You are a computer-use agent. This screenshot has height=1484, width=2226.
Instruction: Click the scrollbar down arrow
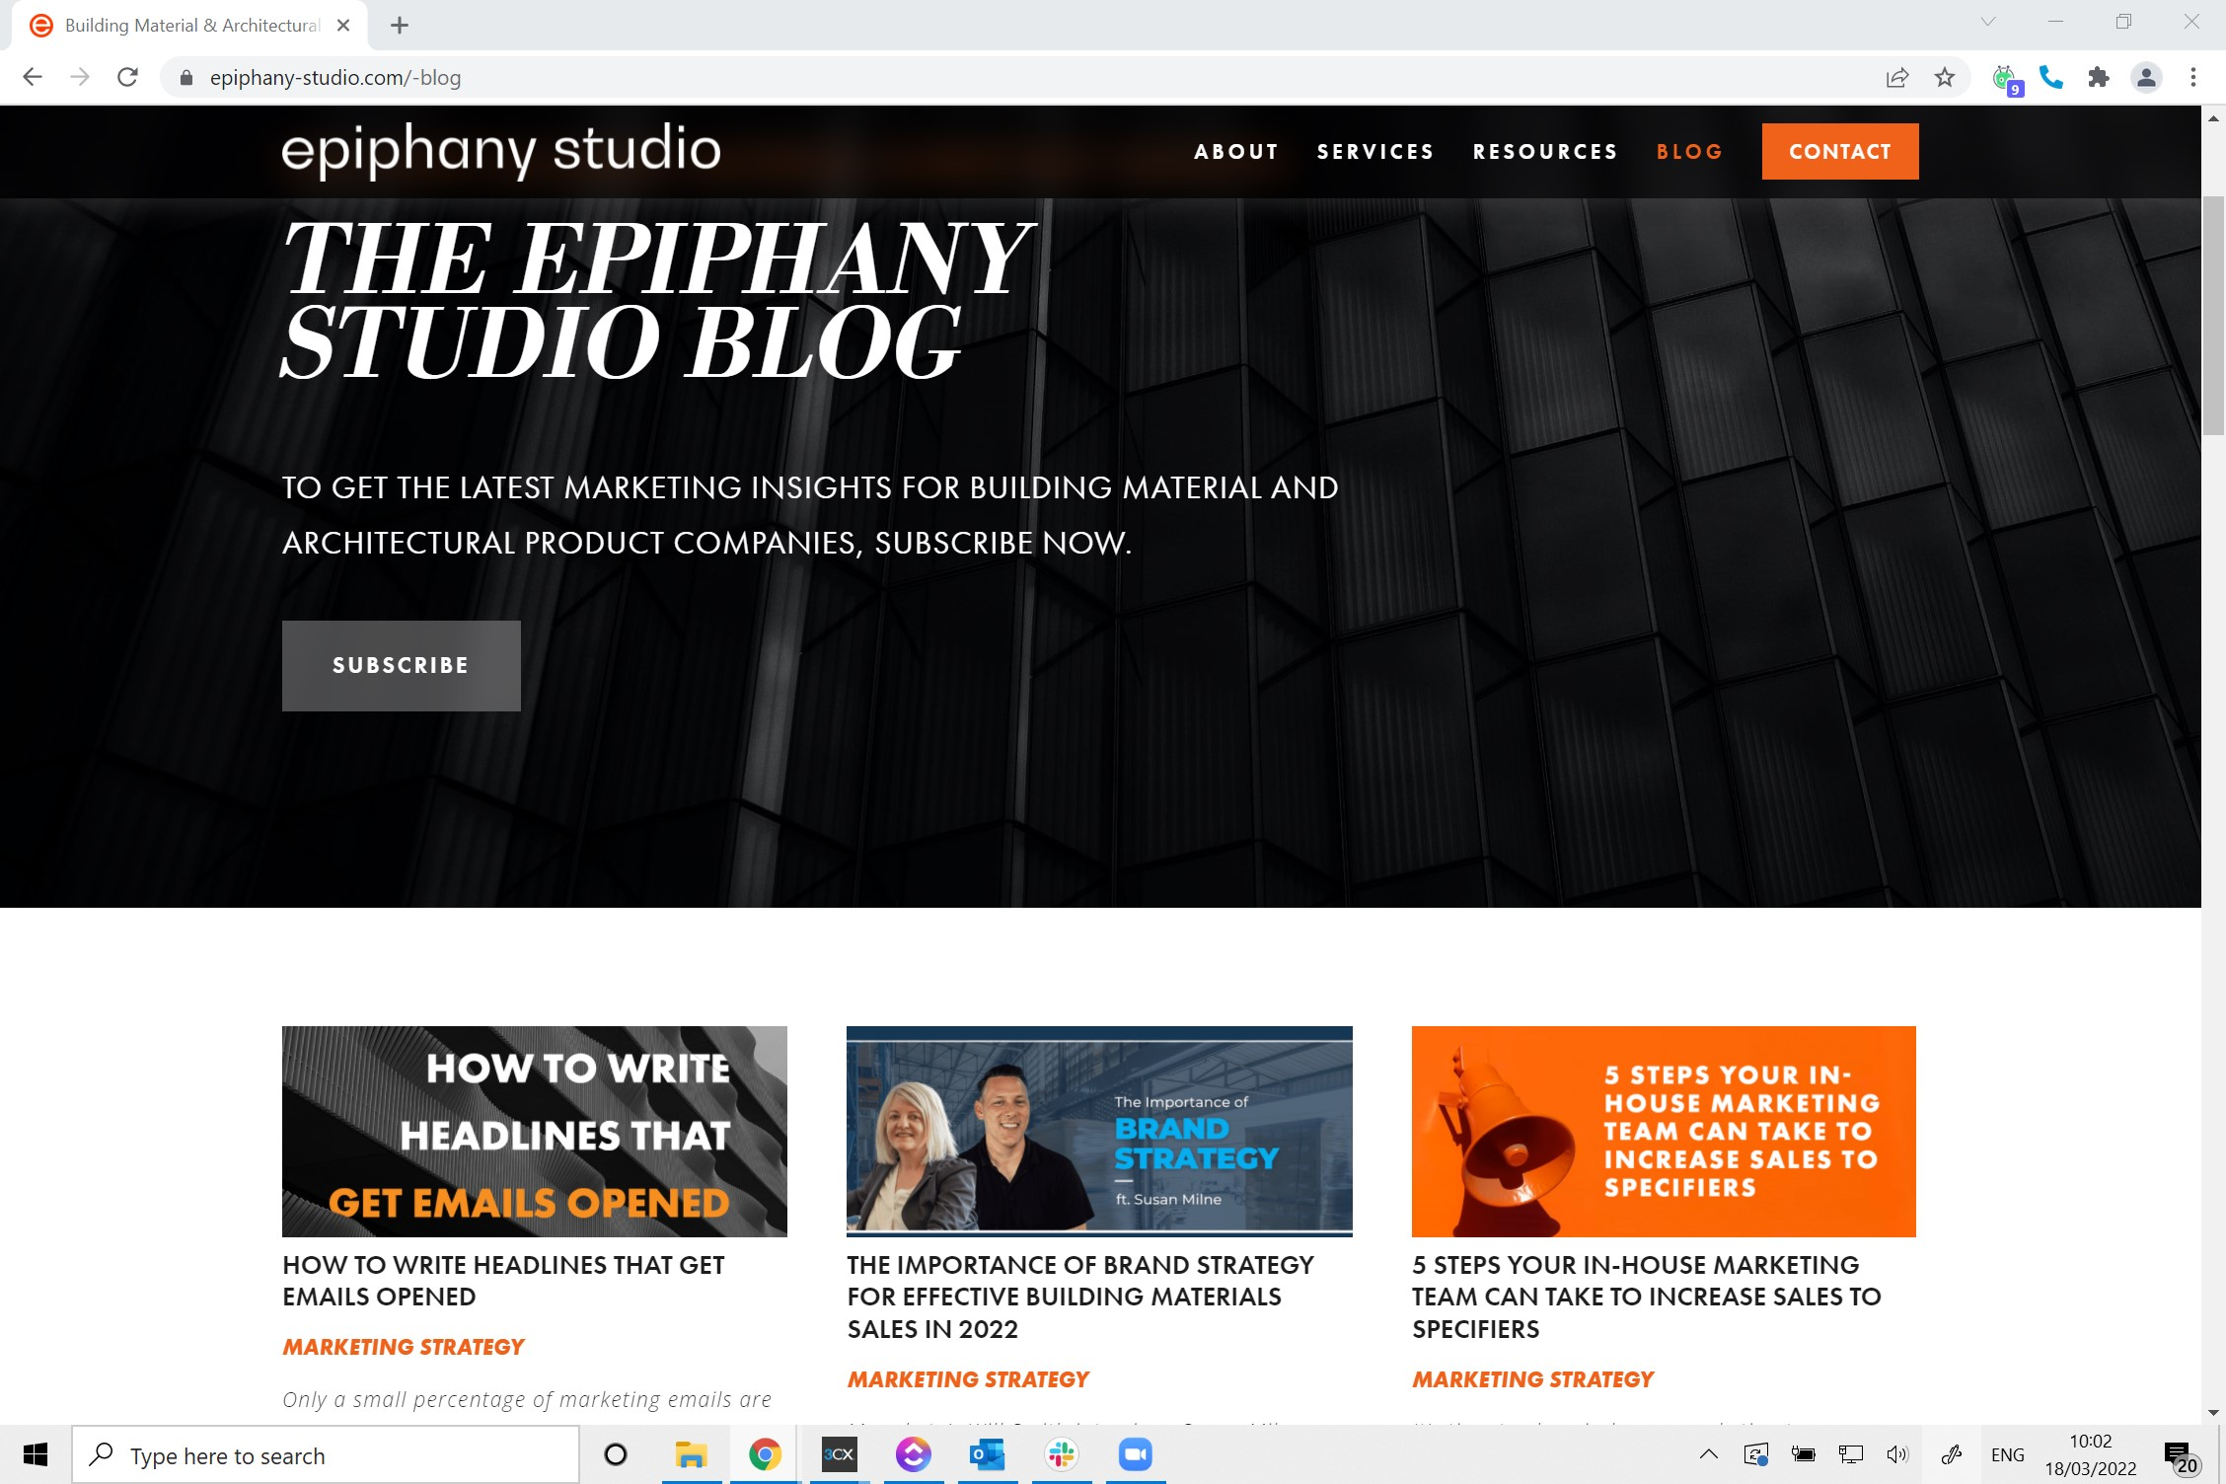pyautogui.click(x=2213, y=1413)
